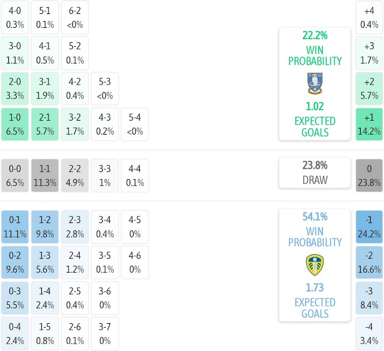This screenshot has width=384, height=351.
Task: Click the Leeds United club crest
Action: tap(315, 265)
